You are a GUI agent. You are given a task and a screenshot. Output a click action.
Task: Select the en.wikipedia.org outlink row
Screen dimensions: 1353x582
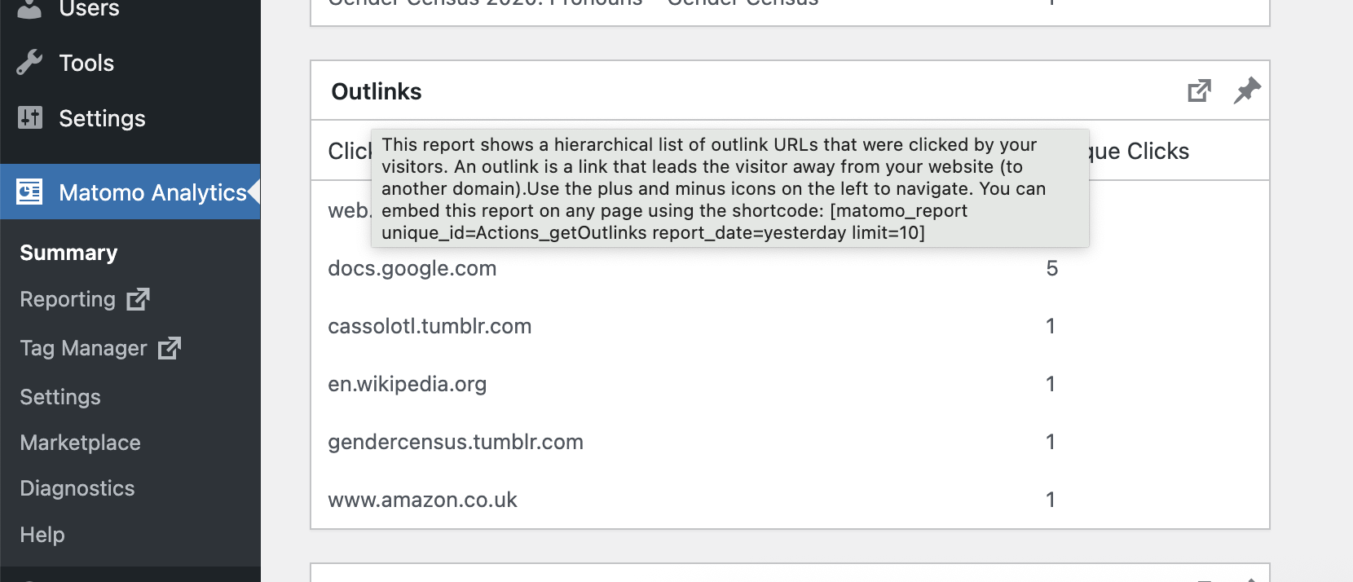pyautogui.click(x=407, y=384)
